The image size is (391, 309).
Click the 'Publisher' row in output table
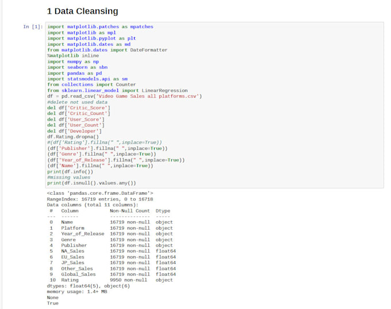[111, 245]
